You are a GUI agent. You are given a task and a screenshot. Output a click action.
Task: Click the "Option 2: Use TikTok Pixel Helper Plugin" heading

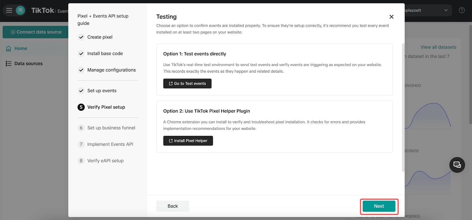click(x=206, y=111)
